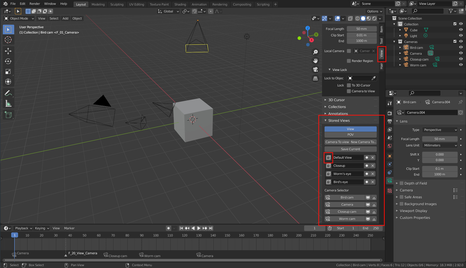Switch to the Shading workspace tab

(180, 4)
